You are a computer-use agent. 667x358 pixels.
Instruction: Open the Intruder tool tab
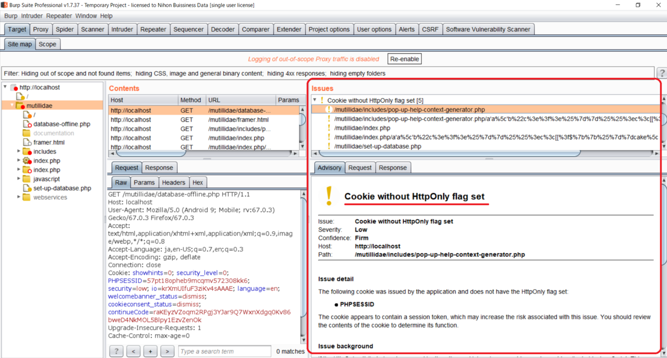pos(122,29)
